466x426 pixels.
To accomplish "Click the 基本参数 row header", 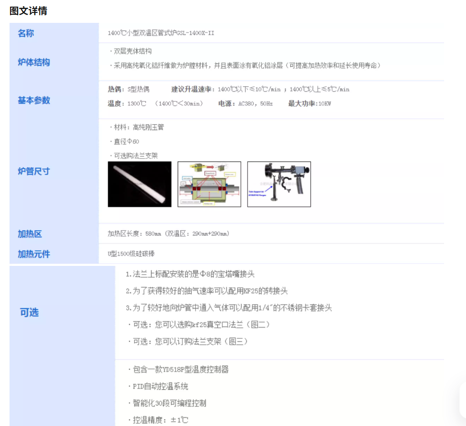I will 34,101.
